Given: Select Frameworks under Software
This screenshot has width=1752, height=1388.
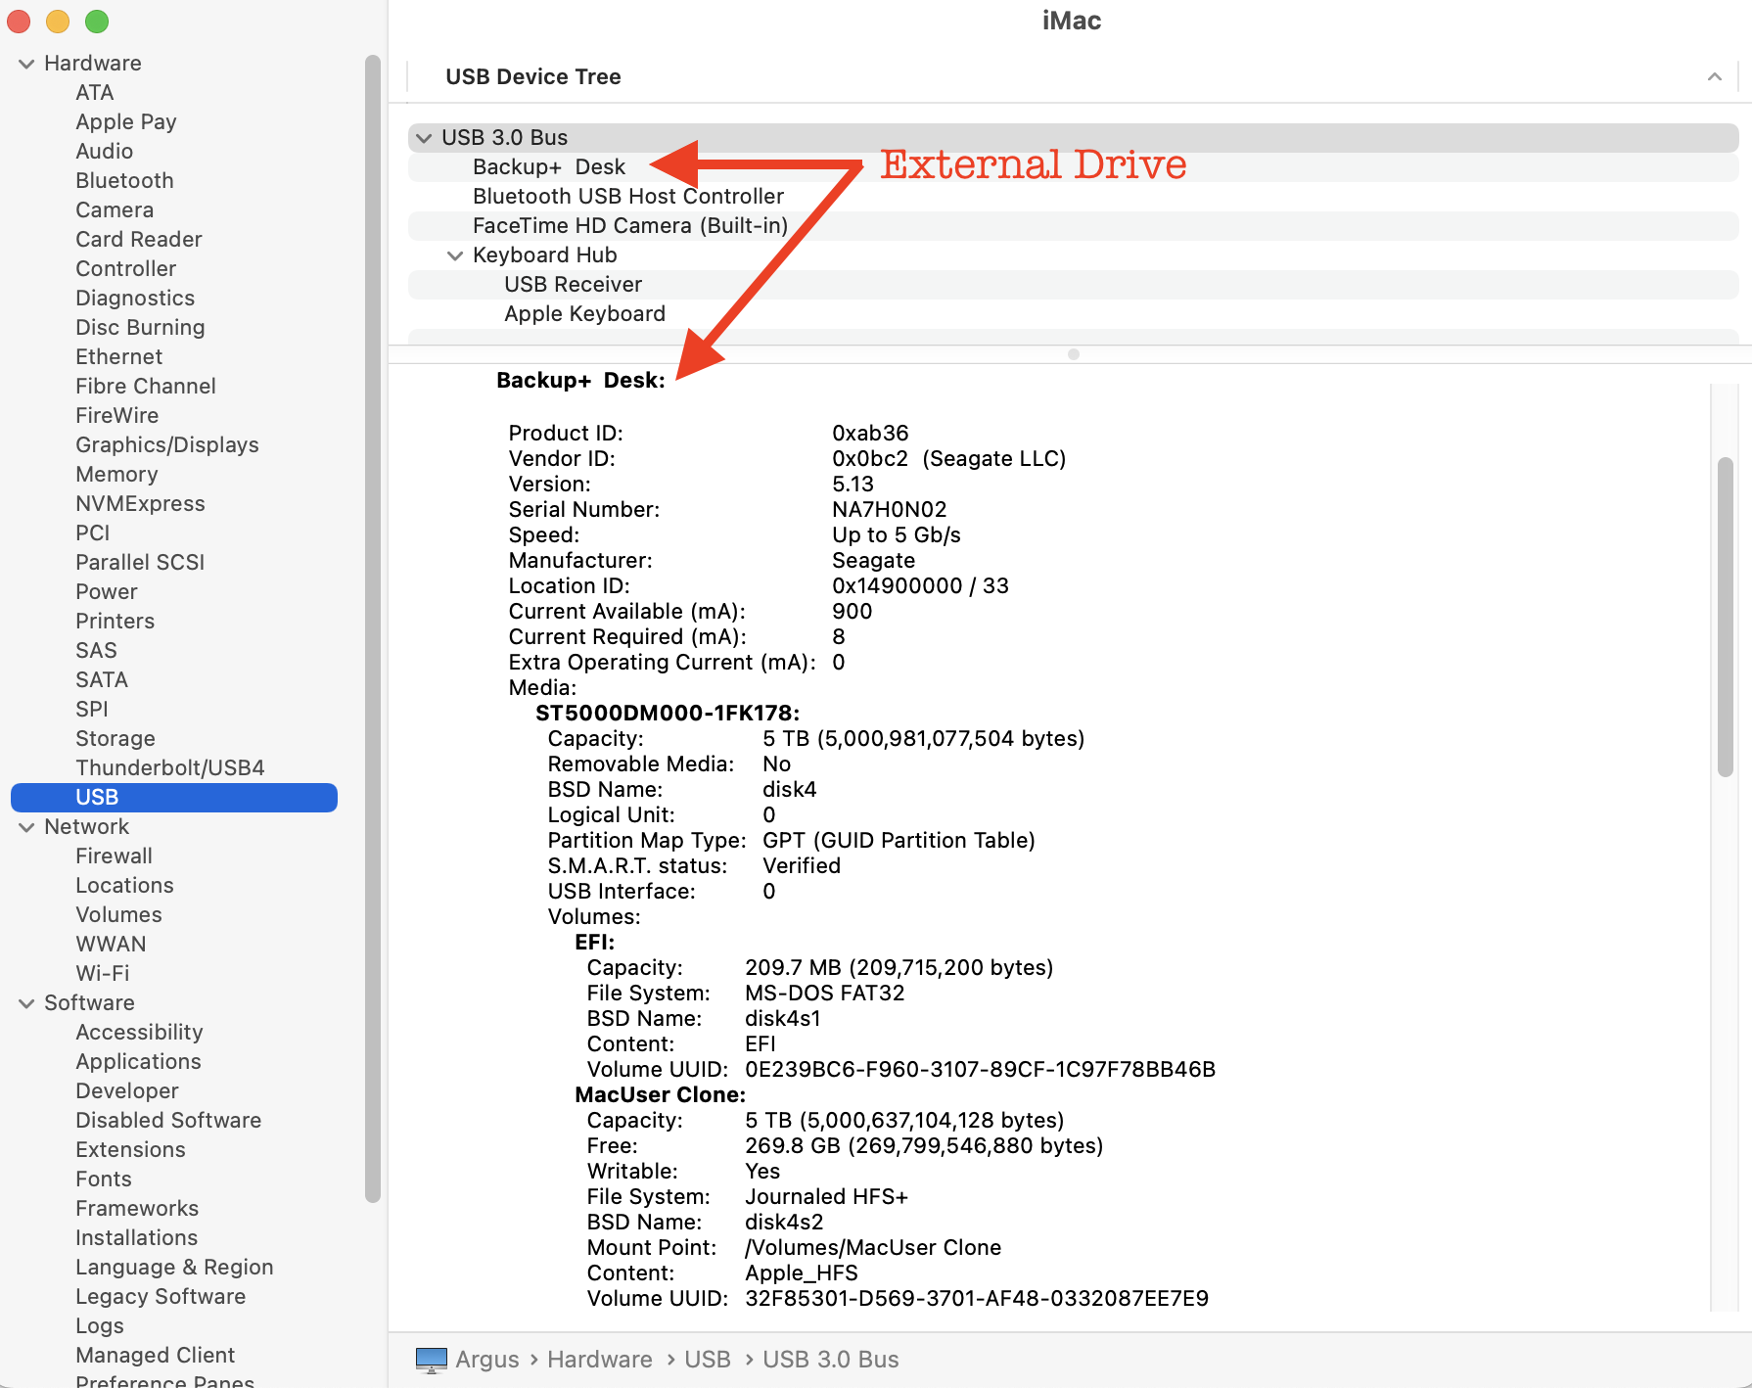Looking at the screenshot, I should pos(137,1209).
